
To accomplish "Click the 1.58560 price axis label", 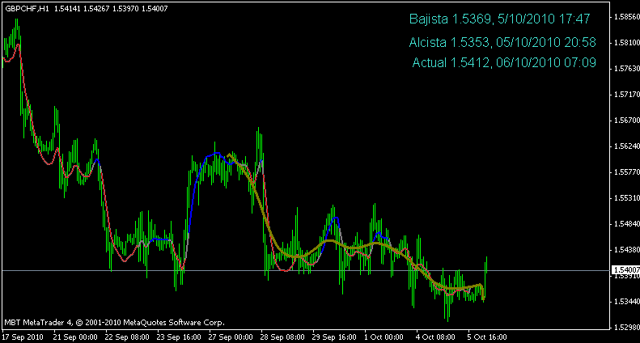I will coord(625,17).
